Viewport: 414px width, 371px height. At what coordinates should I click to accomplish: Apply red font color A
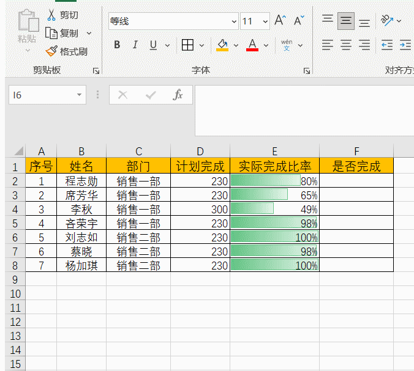[x=252, y=45]
